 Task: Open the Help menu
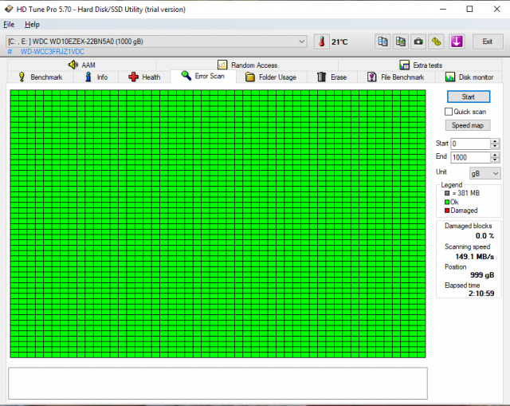tap(32, 25)
